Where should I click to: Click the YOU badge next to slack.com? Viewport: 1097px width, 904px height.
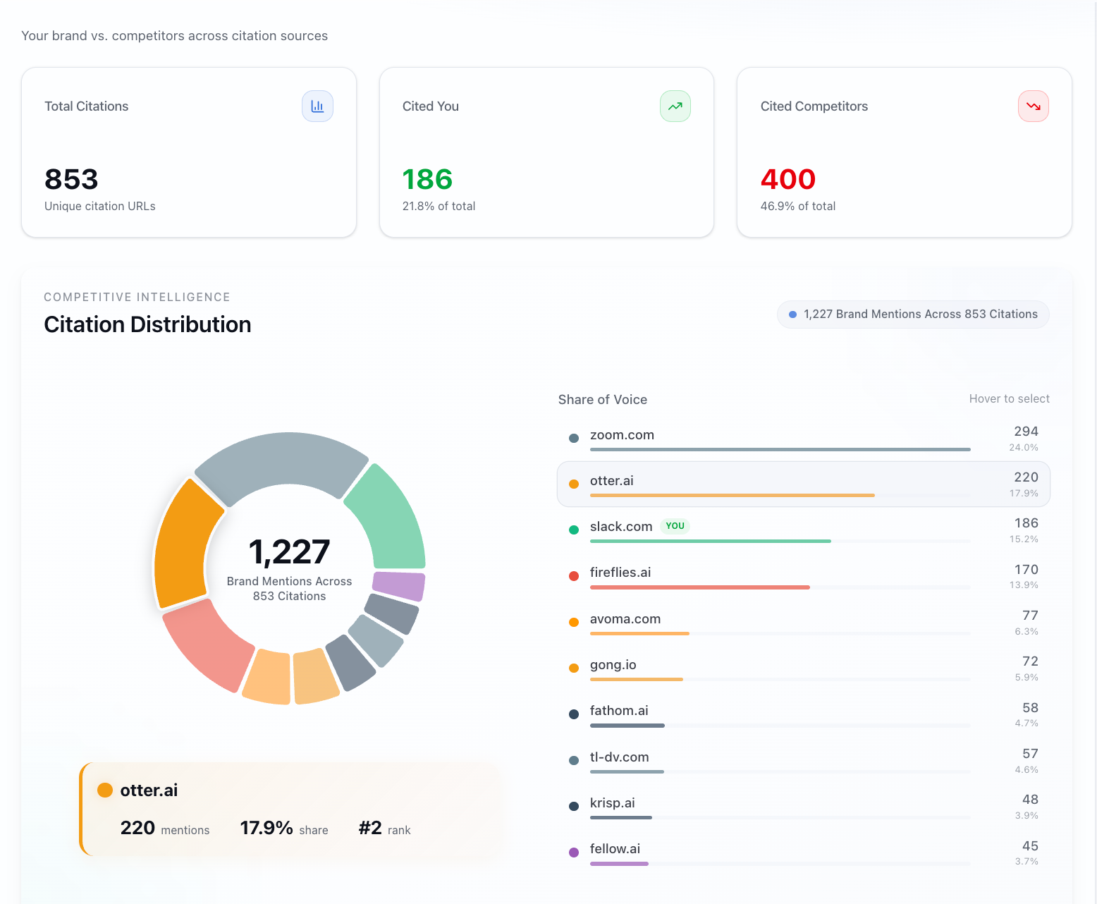tap(675, 526)
